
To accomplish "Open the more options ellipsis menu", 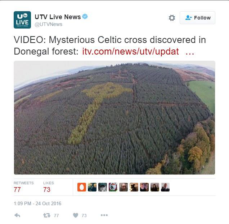I will 104,215.
